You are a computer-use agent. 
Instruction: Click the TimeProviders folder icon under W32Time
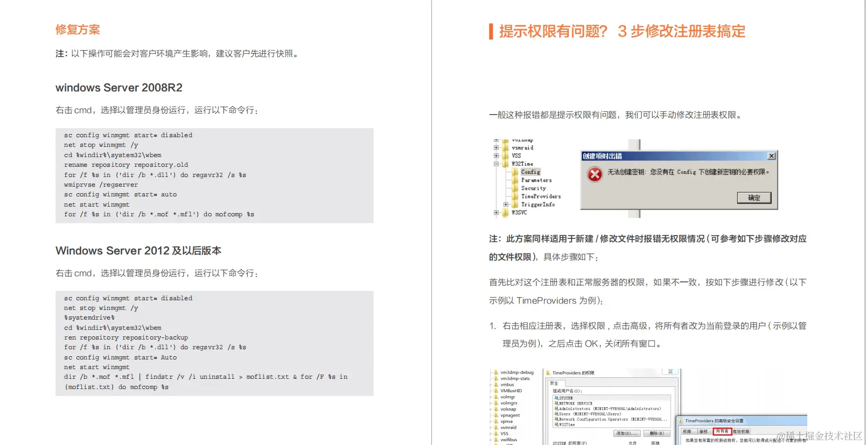coord(515,196)
